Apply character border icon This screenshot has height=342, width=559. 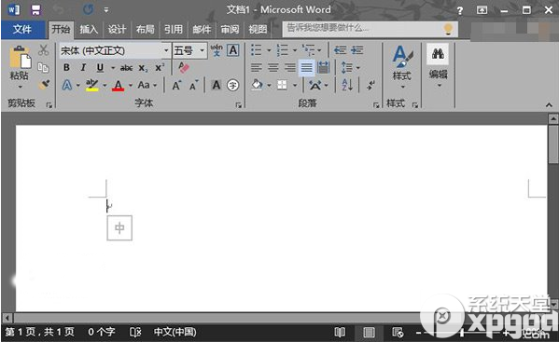[x=233, y=50]
